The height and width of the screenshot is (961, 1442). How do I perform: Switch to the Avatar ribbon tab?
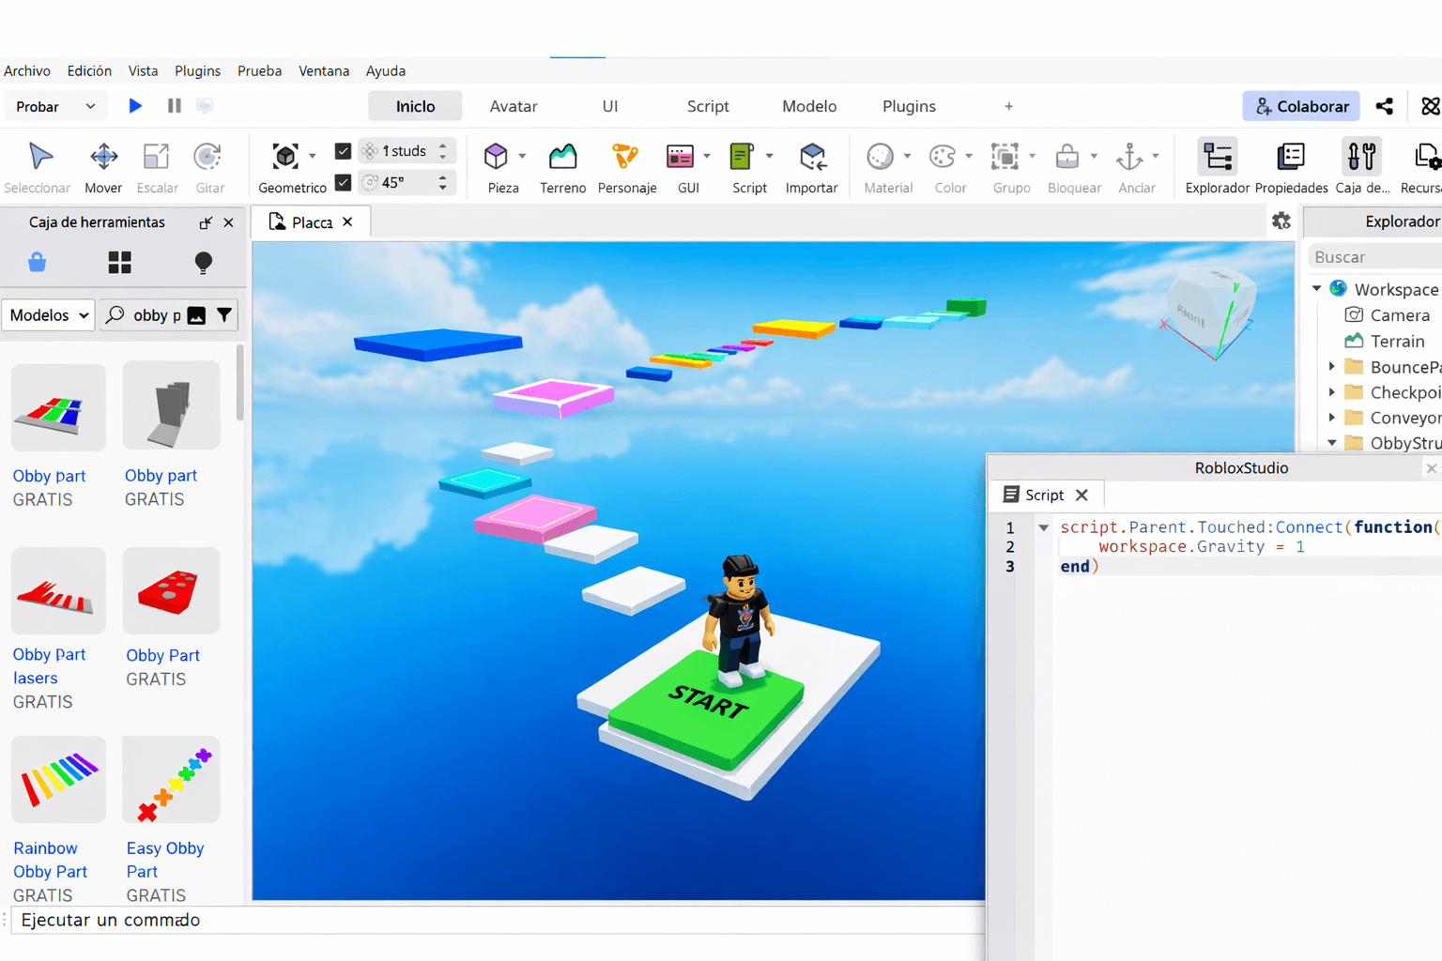(514, 106)
